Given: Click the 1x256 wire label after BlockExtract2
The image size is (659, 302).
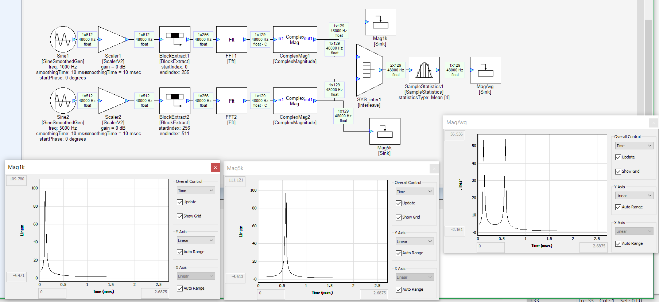Looking at the screenshot, I should click(203, 101).
